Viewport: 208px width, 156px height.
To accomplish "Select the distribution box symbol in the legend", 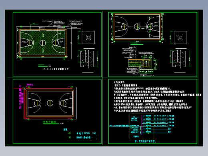I will [70, 137].
